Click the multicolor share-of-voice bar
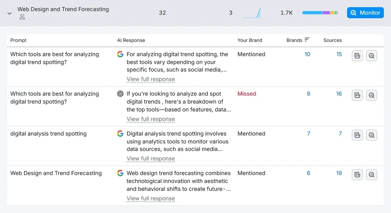Viewport: 391px width, 213px height. (x=320, y=13)
